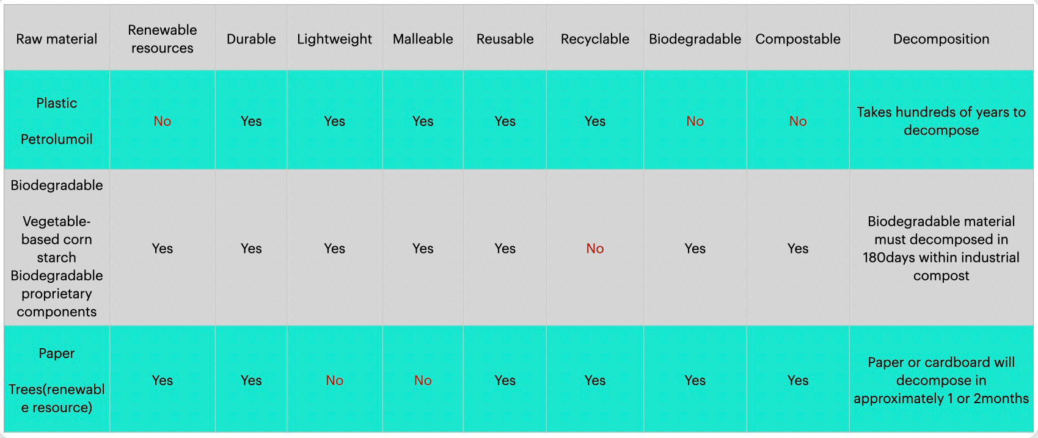The image size is (1038, 438).
Task: Select Paper row's red No under Lightweight
Action: tap(335, 380)
